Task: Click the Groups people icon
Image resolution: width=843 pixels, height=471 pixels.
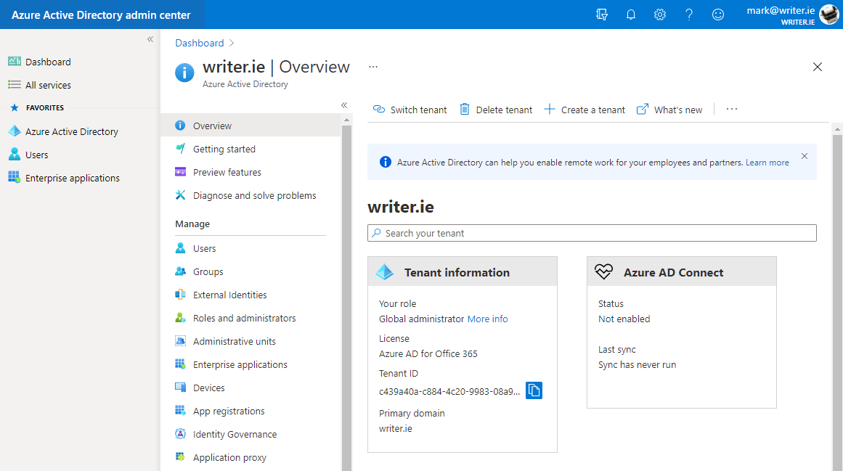Action: click(x=181, y=271)
